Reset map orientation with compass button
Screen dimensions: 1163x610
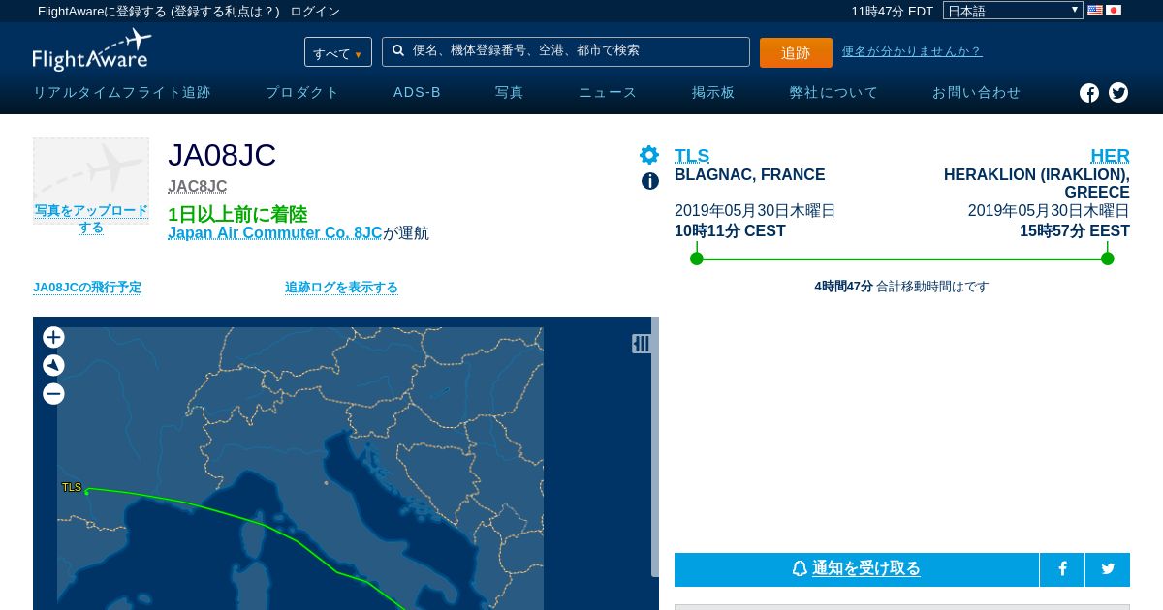point(54,365)
